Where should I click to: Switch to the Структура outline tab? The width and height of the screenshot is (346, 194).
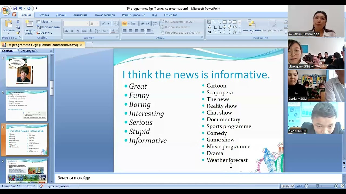pyautogui.click(x=28, y=51)
